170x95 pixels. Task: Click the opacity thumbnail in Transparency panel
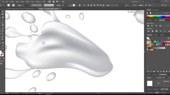150,83
